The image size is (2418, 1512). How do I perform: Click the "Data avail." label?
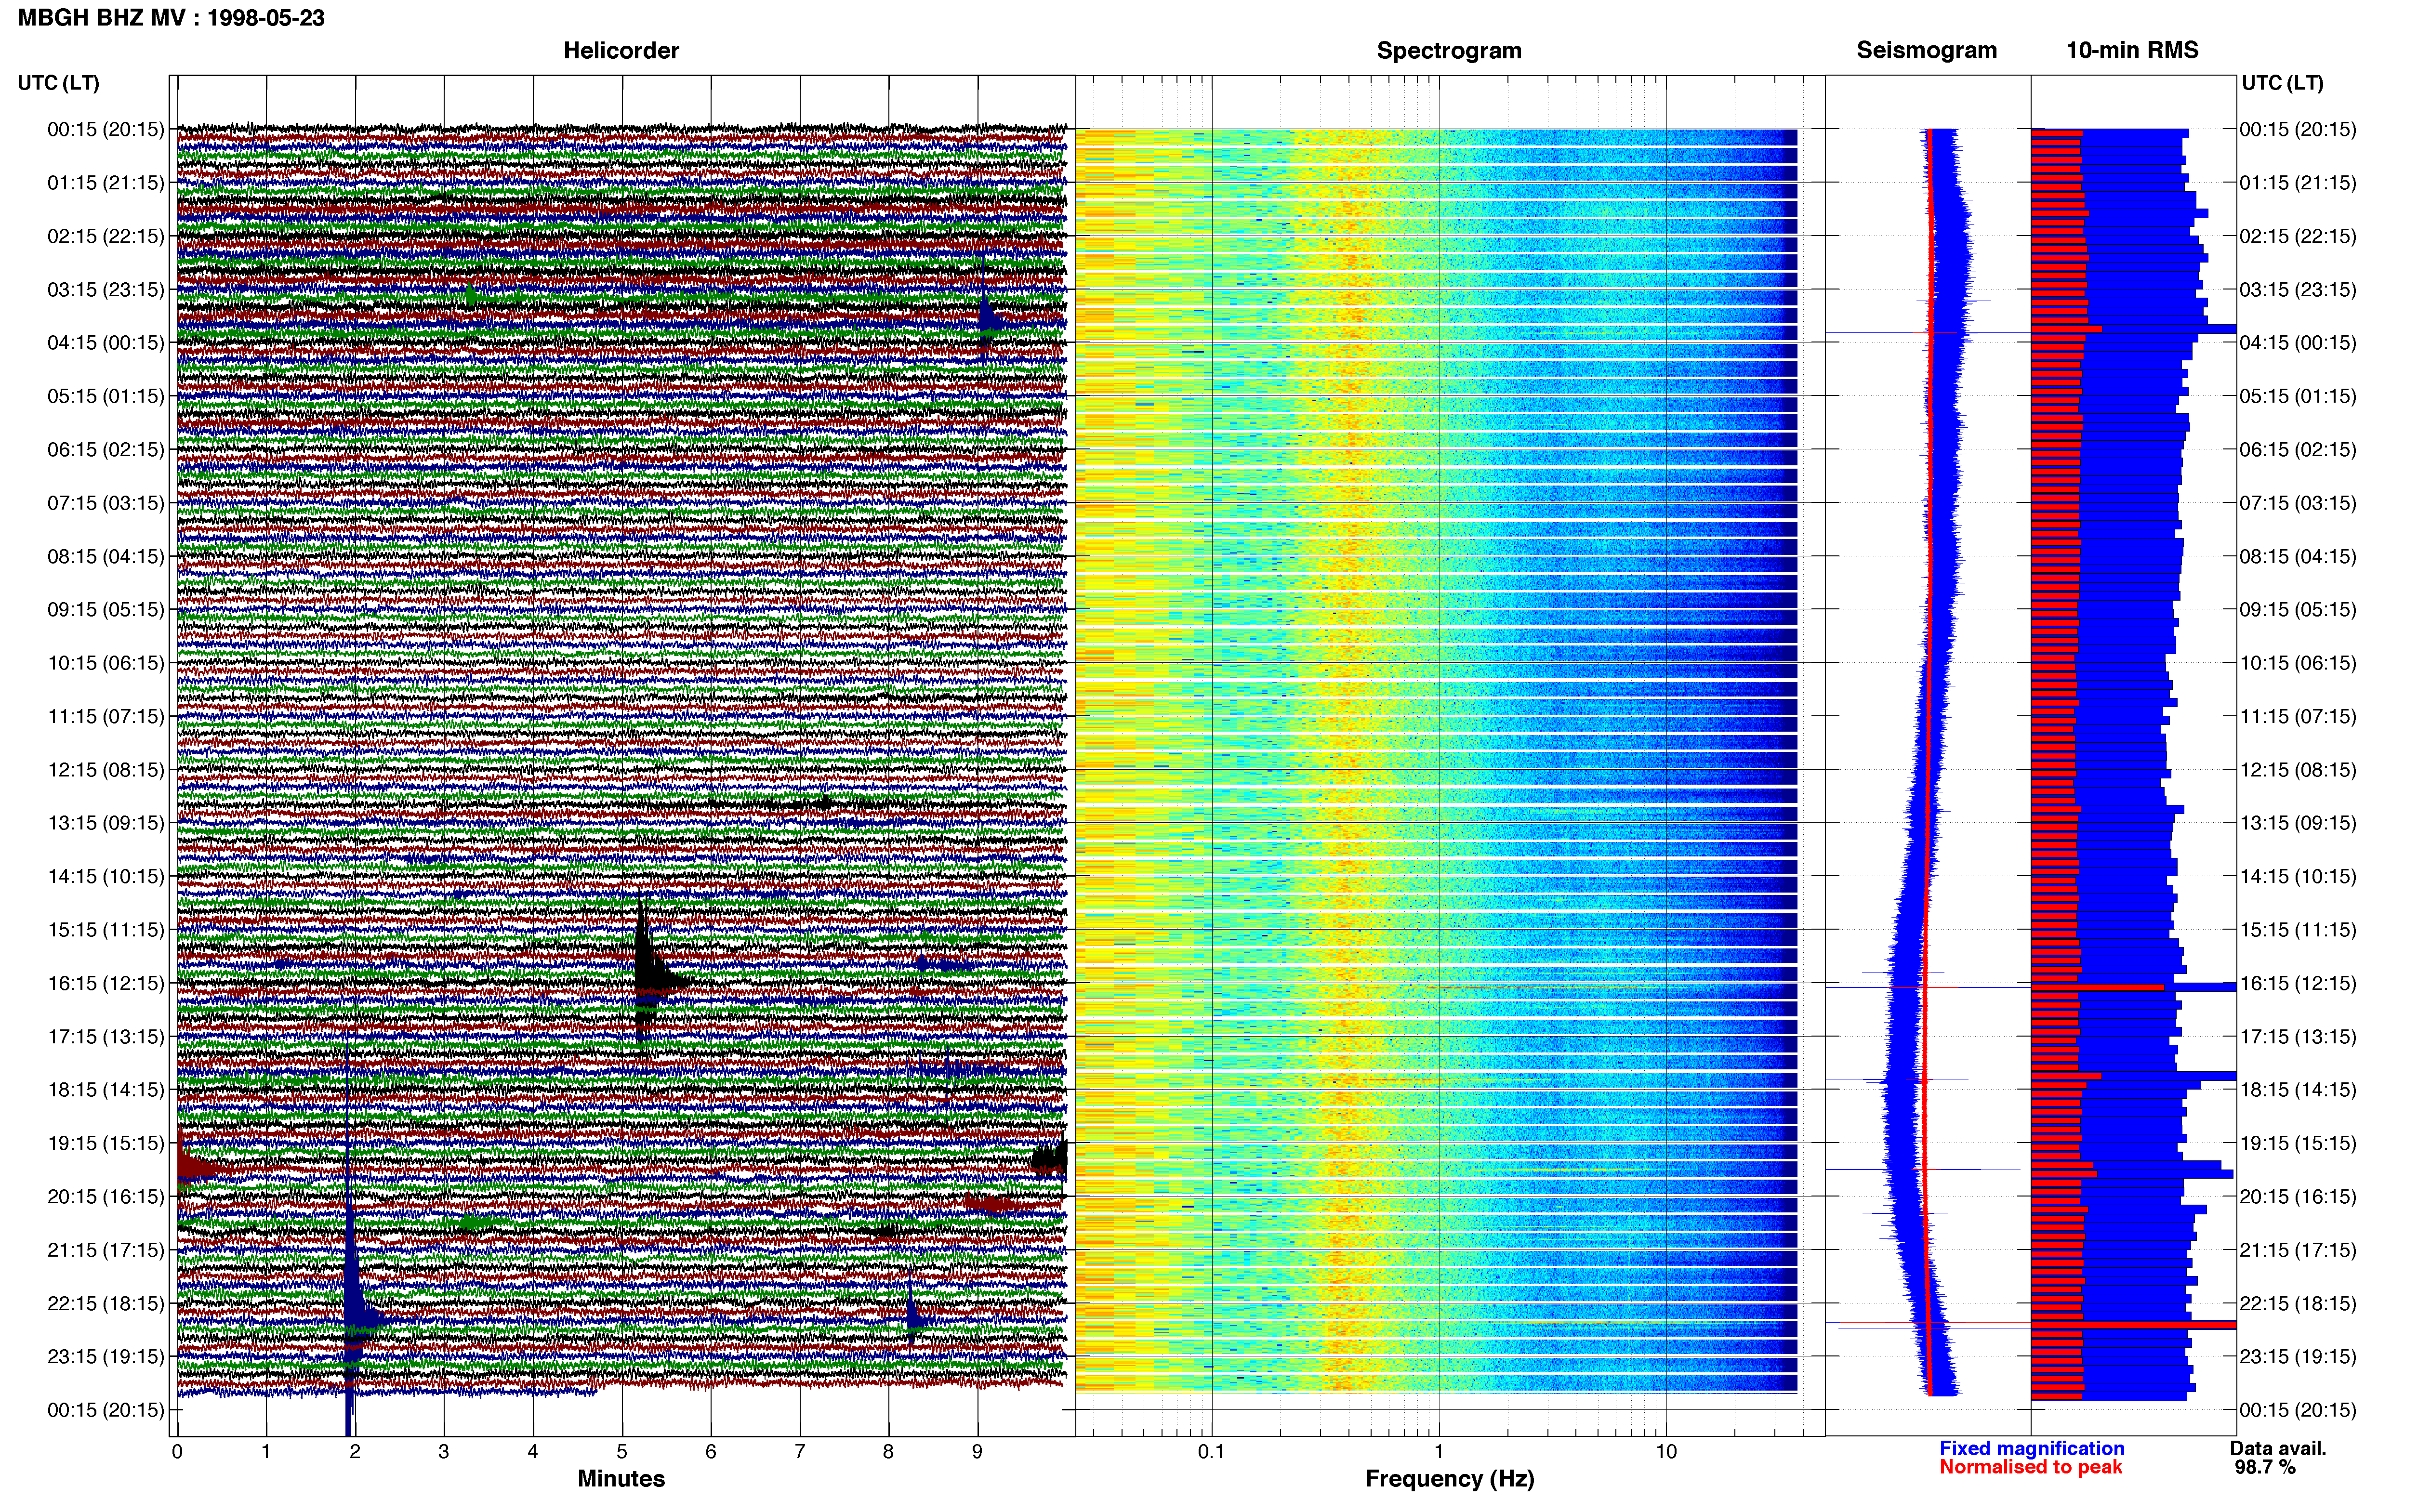[2278, 1448]
